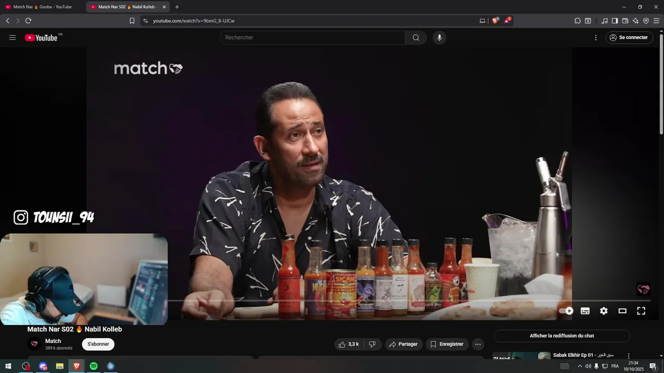Image resolution: width=664 pixels, height=373 pixels.
Task: Open the media playlist music note icon
Action: coord(604,21)
